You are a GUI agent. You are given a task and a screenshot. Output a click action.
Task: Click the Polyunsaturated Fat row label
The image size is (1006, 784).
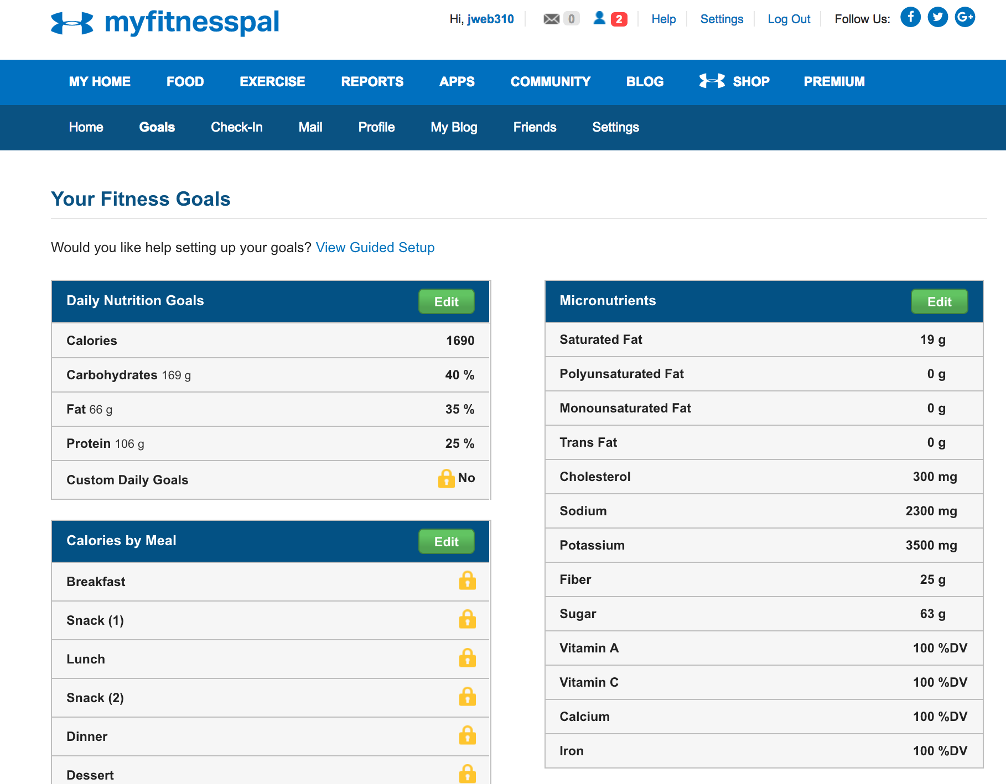[621, 374]
